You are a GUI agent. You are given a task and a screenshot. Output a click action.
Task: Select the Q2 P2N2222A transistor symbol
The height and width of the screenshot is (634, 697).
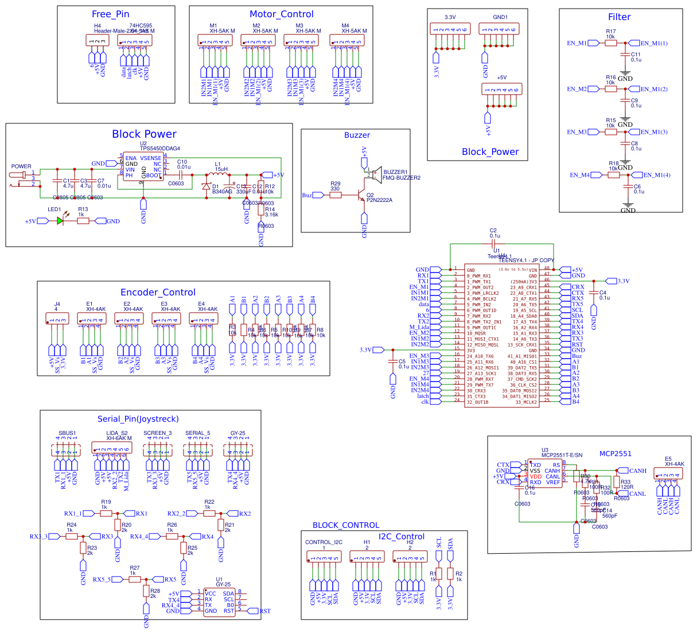pyautogui.click(x=361, y=195)
